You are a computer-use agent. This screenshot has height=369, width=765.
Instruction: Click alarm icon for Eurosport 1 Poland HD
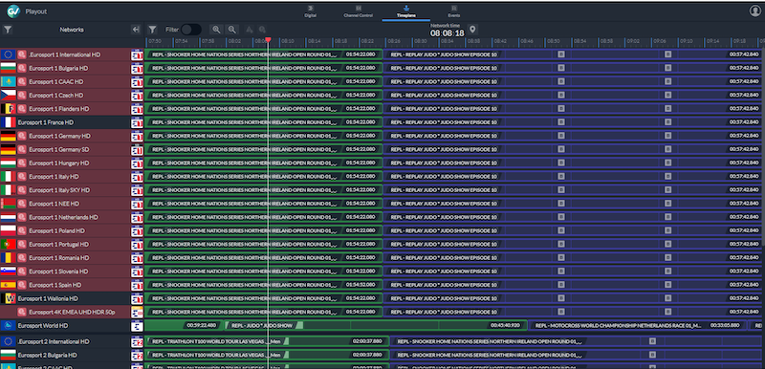[x=21, y=230]
